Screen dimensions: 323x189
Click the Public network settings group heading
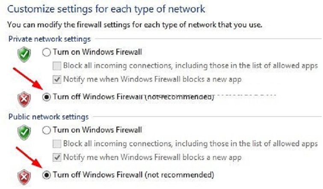pyautogui.click(x=49, y=116)
